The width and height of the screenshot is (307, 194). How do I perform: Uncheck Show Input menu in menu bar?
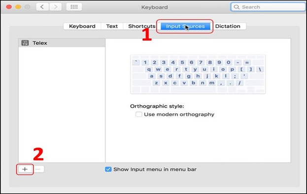pos(108,169)
